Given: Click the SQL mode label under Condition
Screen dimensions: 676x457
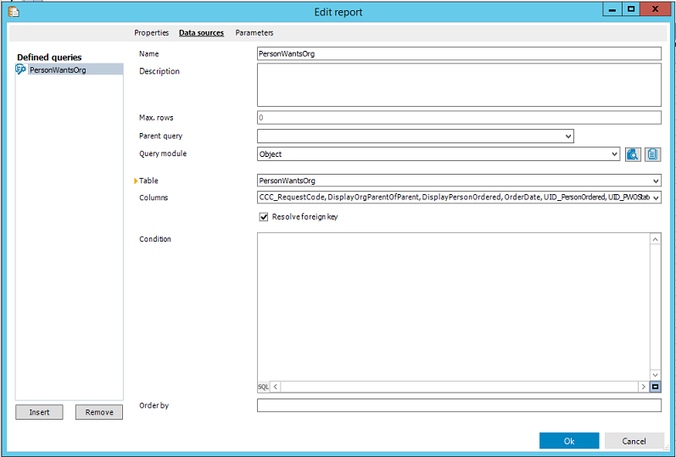Looking at the screenshot, I should [x=263, y=387].
